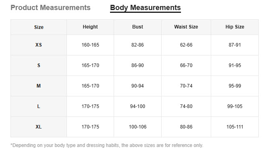The image size is (268, 153).
Task: Select the XS size row label
Action: coord(39,45)
